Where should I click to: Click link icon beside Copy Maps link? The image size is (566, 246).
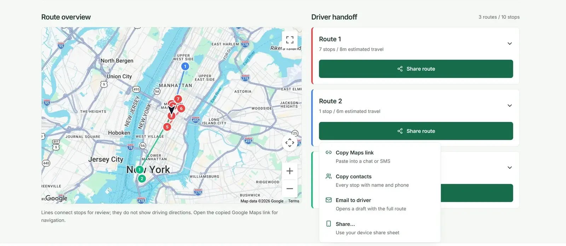coord(329,152)
